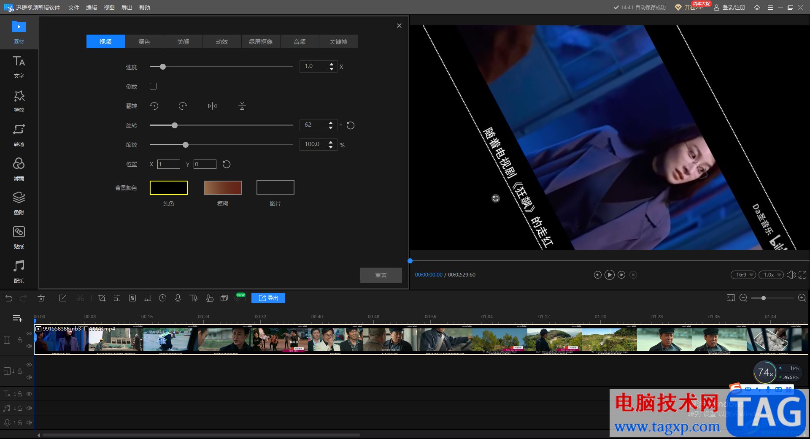Open the 1.0x playback speed dropdown

pyautogui.click(x=772, y=275)
